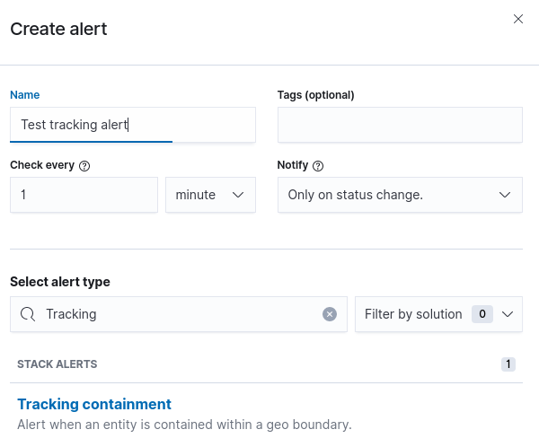Click into the Tags optional field
The height and width of the screenshot is (447, 539).
point(400,125)
